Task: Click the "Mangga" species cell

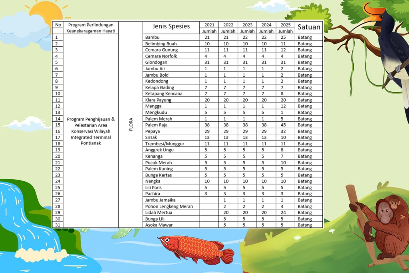Action: 171,106
